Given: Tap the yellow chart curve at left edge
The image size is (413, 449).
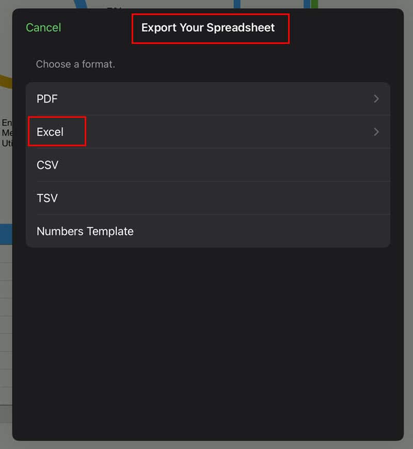Looking at the screenshot, I should click(x=5, y=82).
